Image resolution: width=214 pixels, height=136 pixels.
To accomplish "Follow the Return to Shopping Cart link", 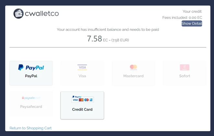I will coord(30,128).
